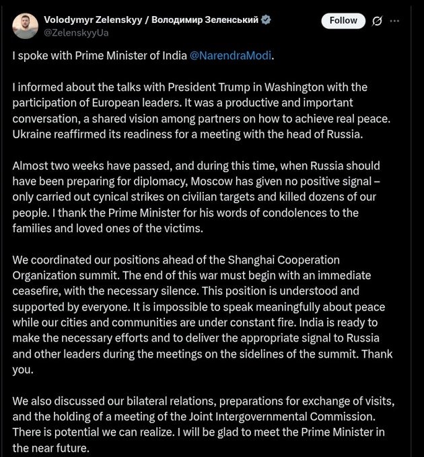Open the @NarendraModi mention link
Image resolution: width=424 pixels, height=457 pixels.
point(232,55)
